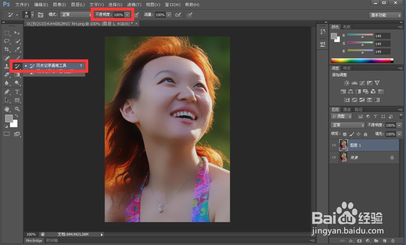
Task: Open the layer blend mode 正常 dropdown
Action: [348, 125]
